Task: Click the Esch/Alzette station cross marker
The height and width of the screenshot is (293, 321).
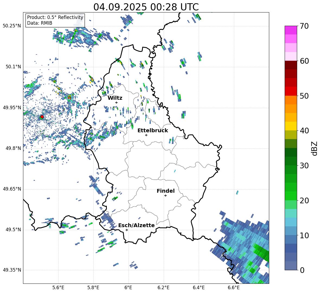Action: pos(127,230)
